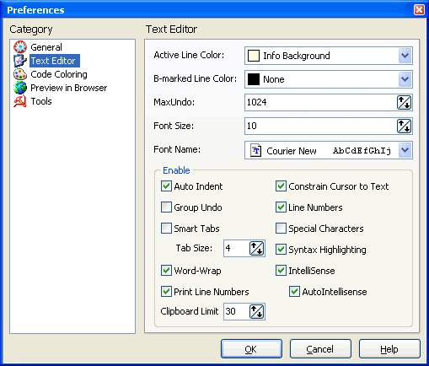
Task: Expand the Active Line Color dropdown
Action: [x=405, y=56]
